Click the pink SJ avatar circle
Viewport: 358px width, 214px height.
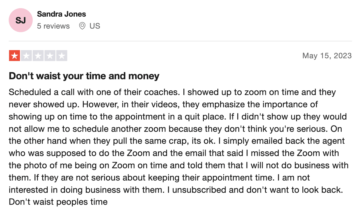click(21, 20)
